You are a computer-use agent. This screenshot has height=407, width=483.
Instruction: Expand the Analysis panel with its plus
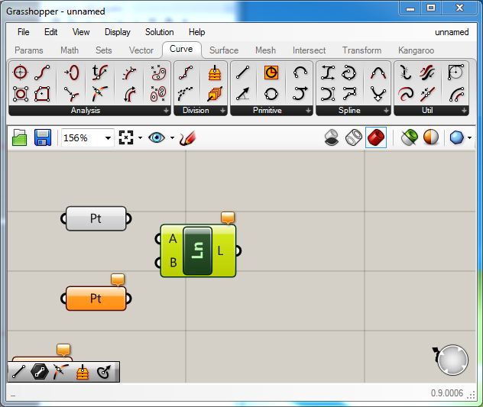pyautogui.click(x=166, y=110)
